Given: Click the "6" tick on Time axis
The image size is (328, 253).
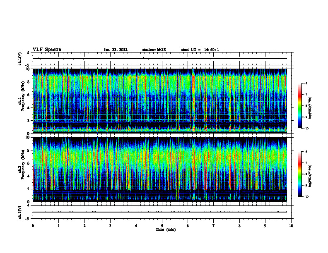Looking at the screenshot, I should click(188, 226).
